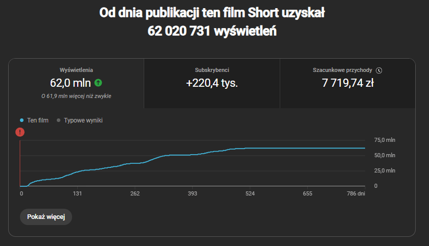429x246 pixels.
Task: Click the red exclamation marker above the chart
Action: coord(20,132)
